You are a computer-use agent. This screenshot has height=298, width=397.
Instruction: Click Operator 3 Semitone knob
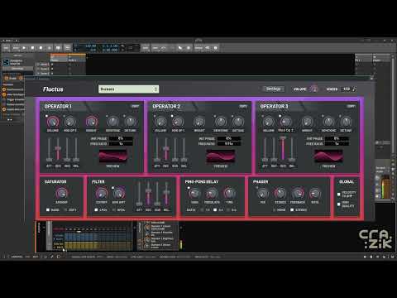(328, 122)
